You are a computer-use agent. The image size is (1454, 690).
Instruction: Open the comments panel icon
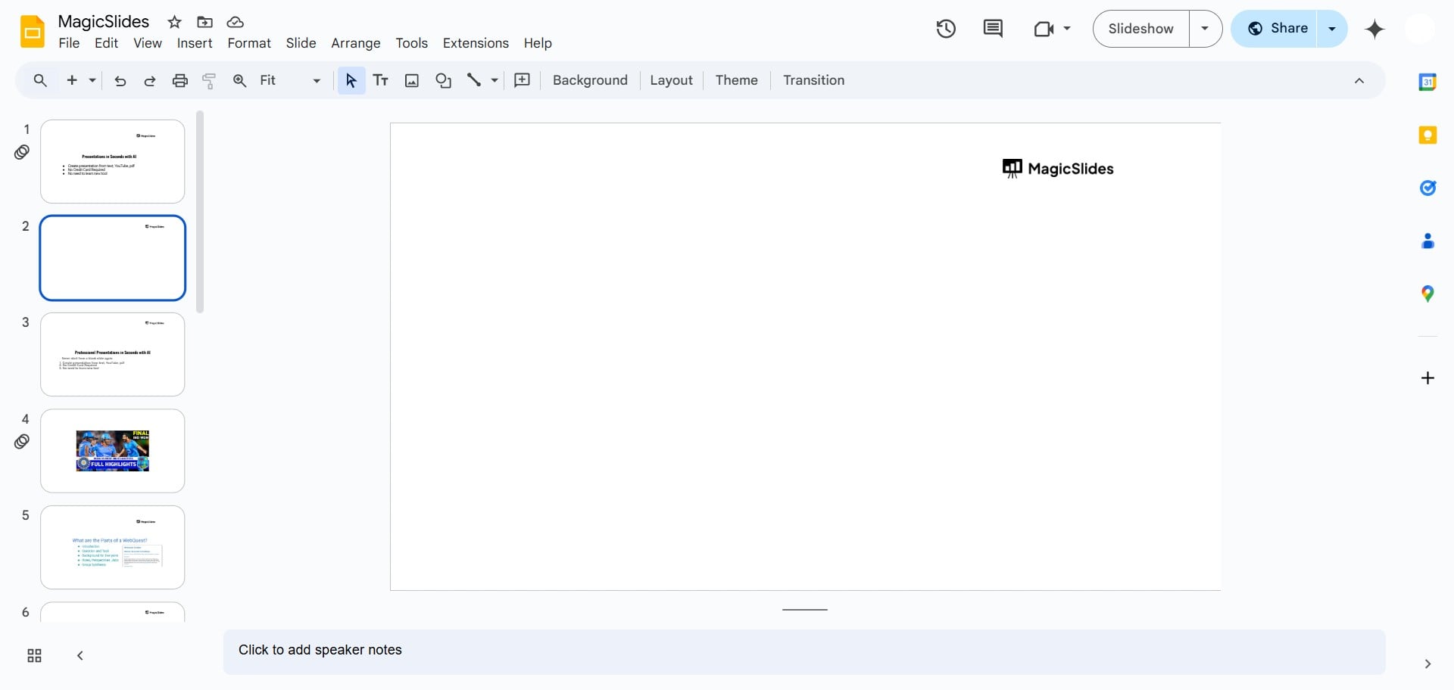[x=992, y=29]
